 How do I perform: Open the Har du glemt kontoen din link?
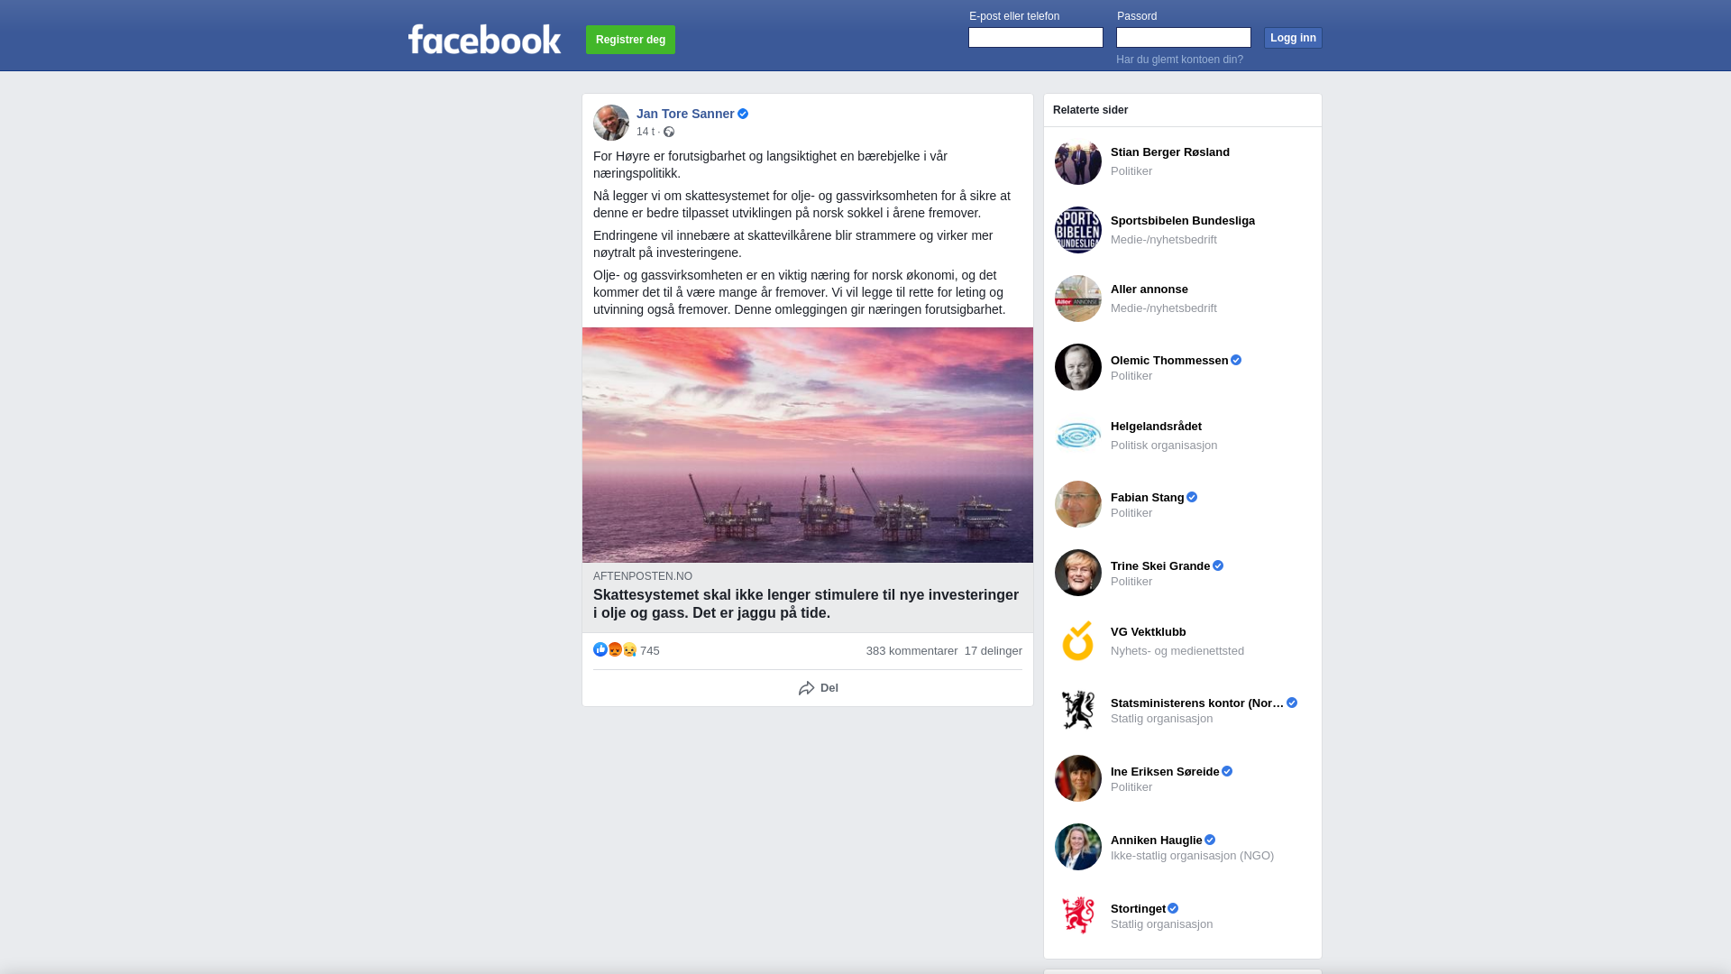[x=1179, y=60]
